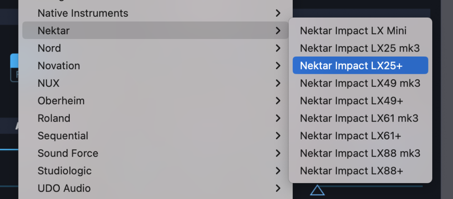
Task: Choose NUX from the manufacturer list
Action: [48, 83]
